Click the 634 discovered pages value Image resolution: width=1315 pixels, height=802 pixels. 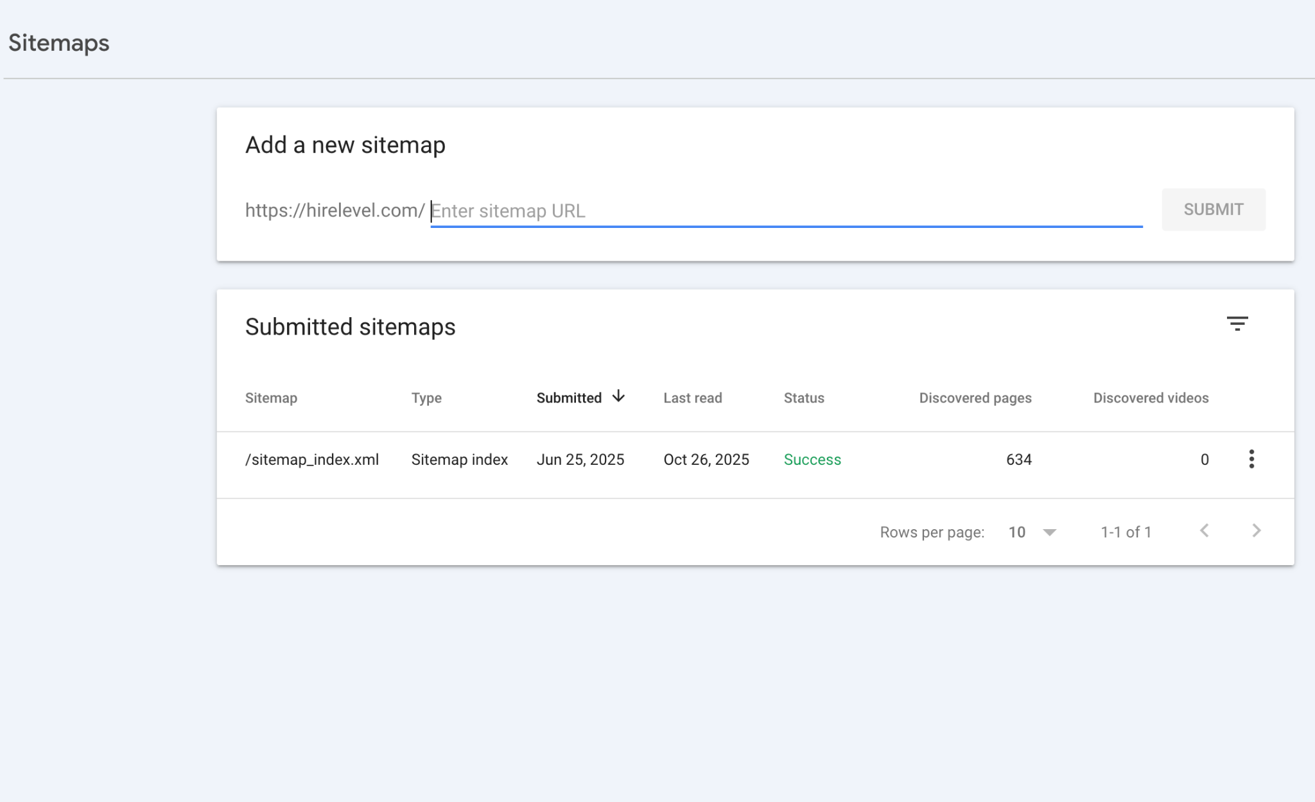point(1018,460)
